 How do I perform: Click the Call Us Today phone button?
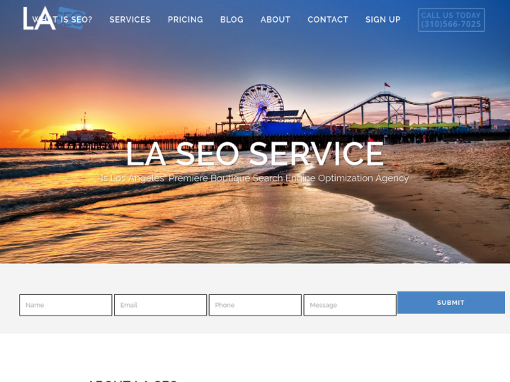point(451,20)
